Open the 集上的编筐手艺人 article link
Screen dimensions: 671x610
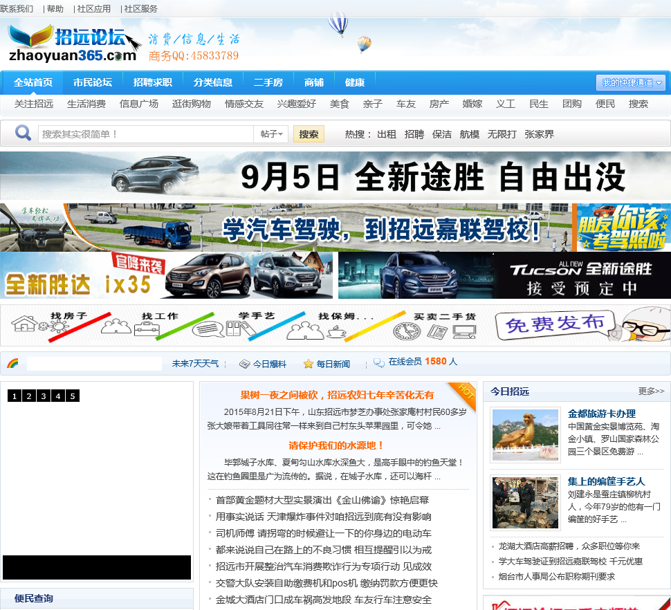607,481
